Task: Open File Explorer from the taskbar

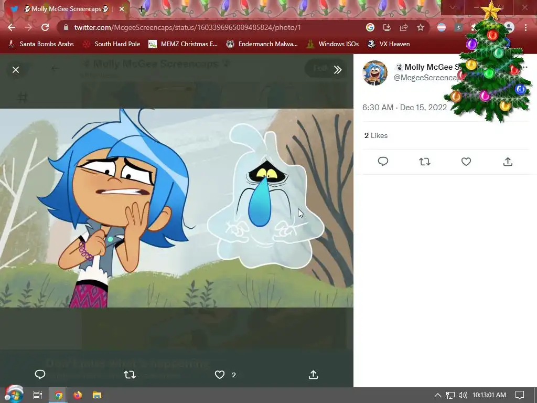Action: tap(97, 395)
